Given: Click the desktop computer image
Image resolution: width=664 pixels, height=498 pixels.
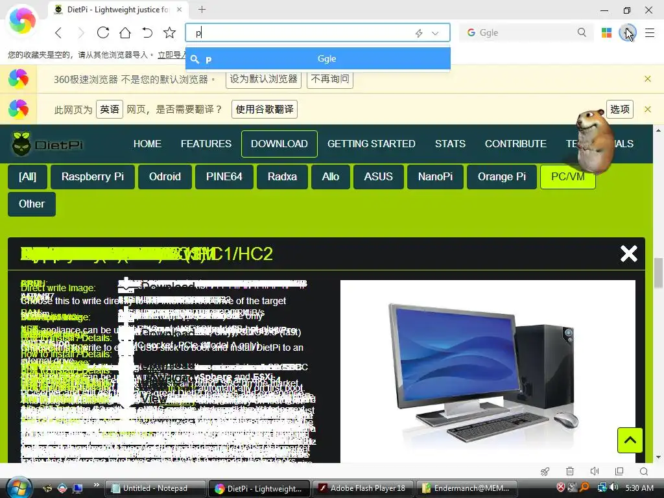Looking at the screenshot, I should coord(487,373).
